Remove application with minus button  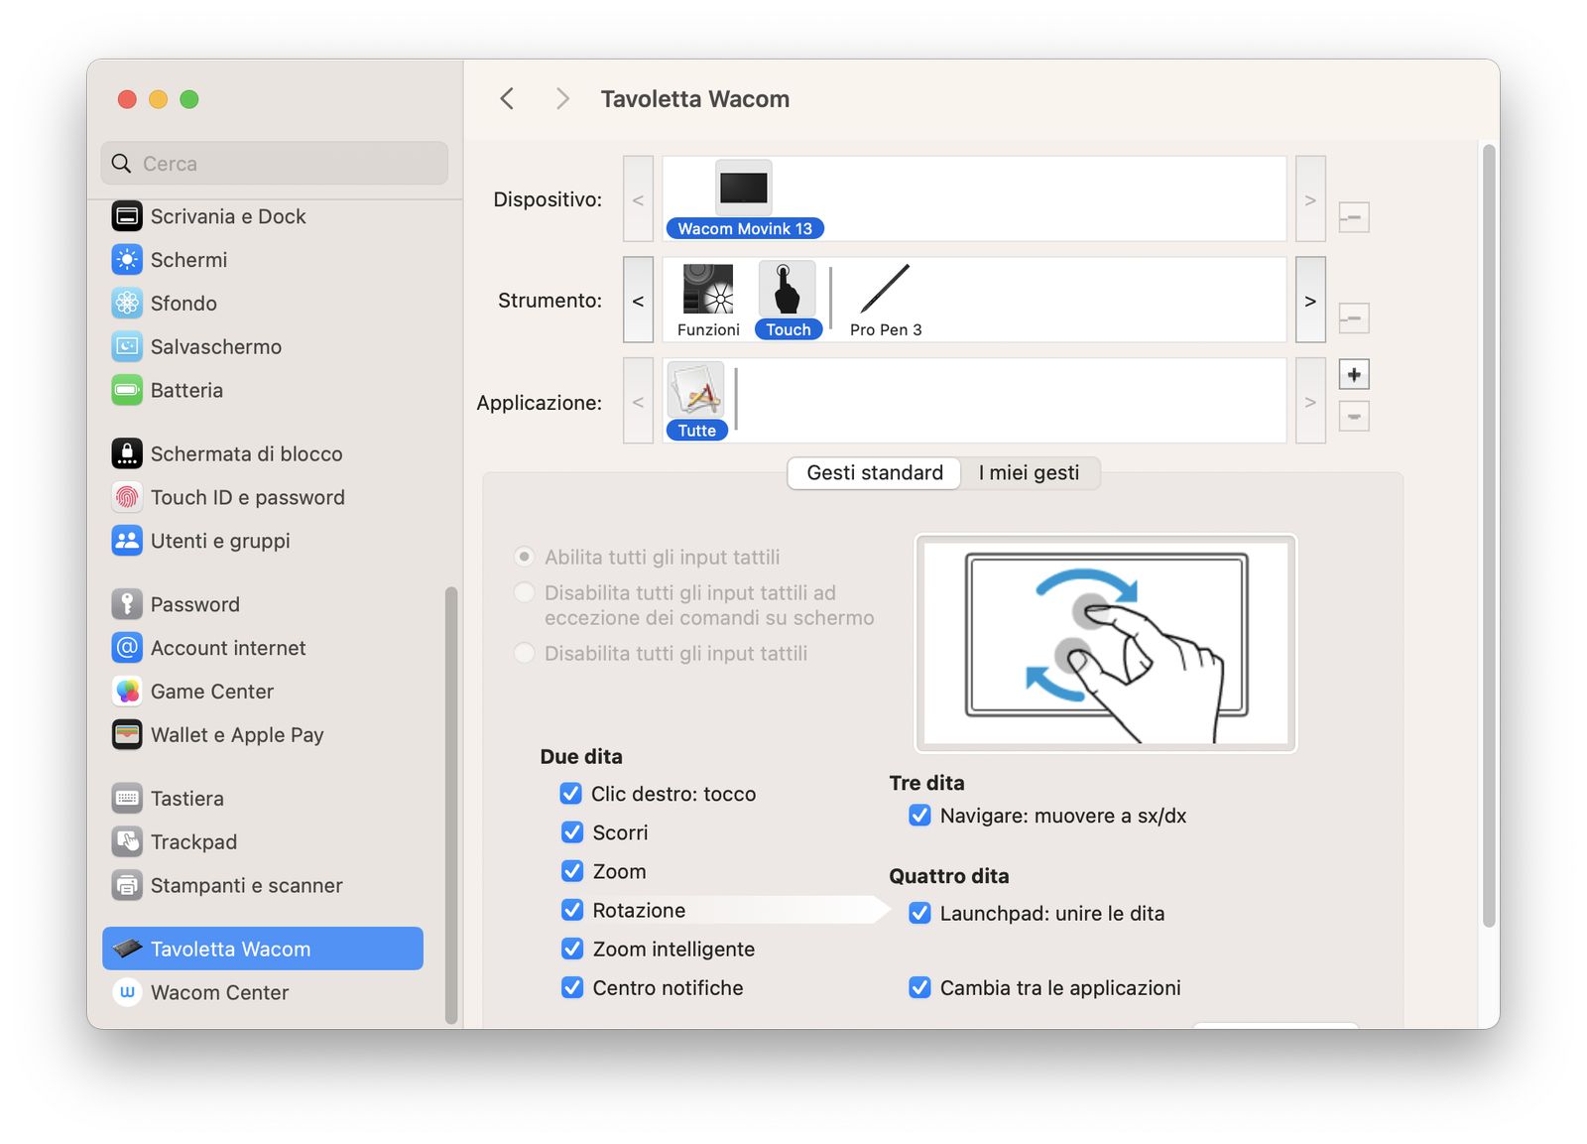pos(1354,417)
